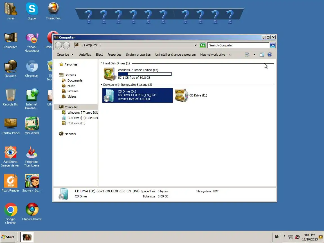The width and height of the screenshot is (324, 243).
Task: Collapse the Hard Disk Drives group
Action: [102, 63]
